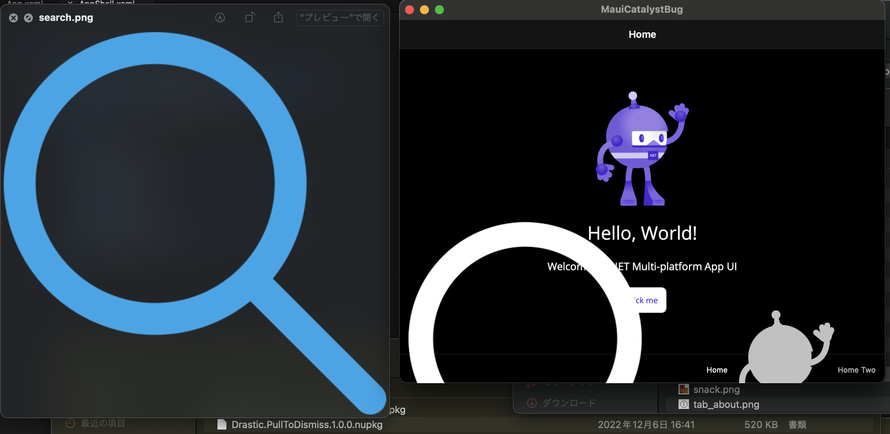This screenshot has width=890, height=434.
Task: Click the info icon beside tab_about.png
Action: click(683, 404)
